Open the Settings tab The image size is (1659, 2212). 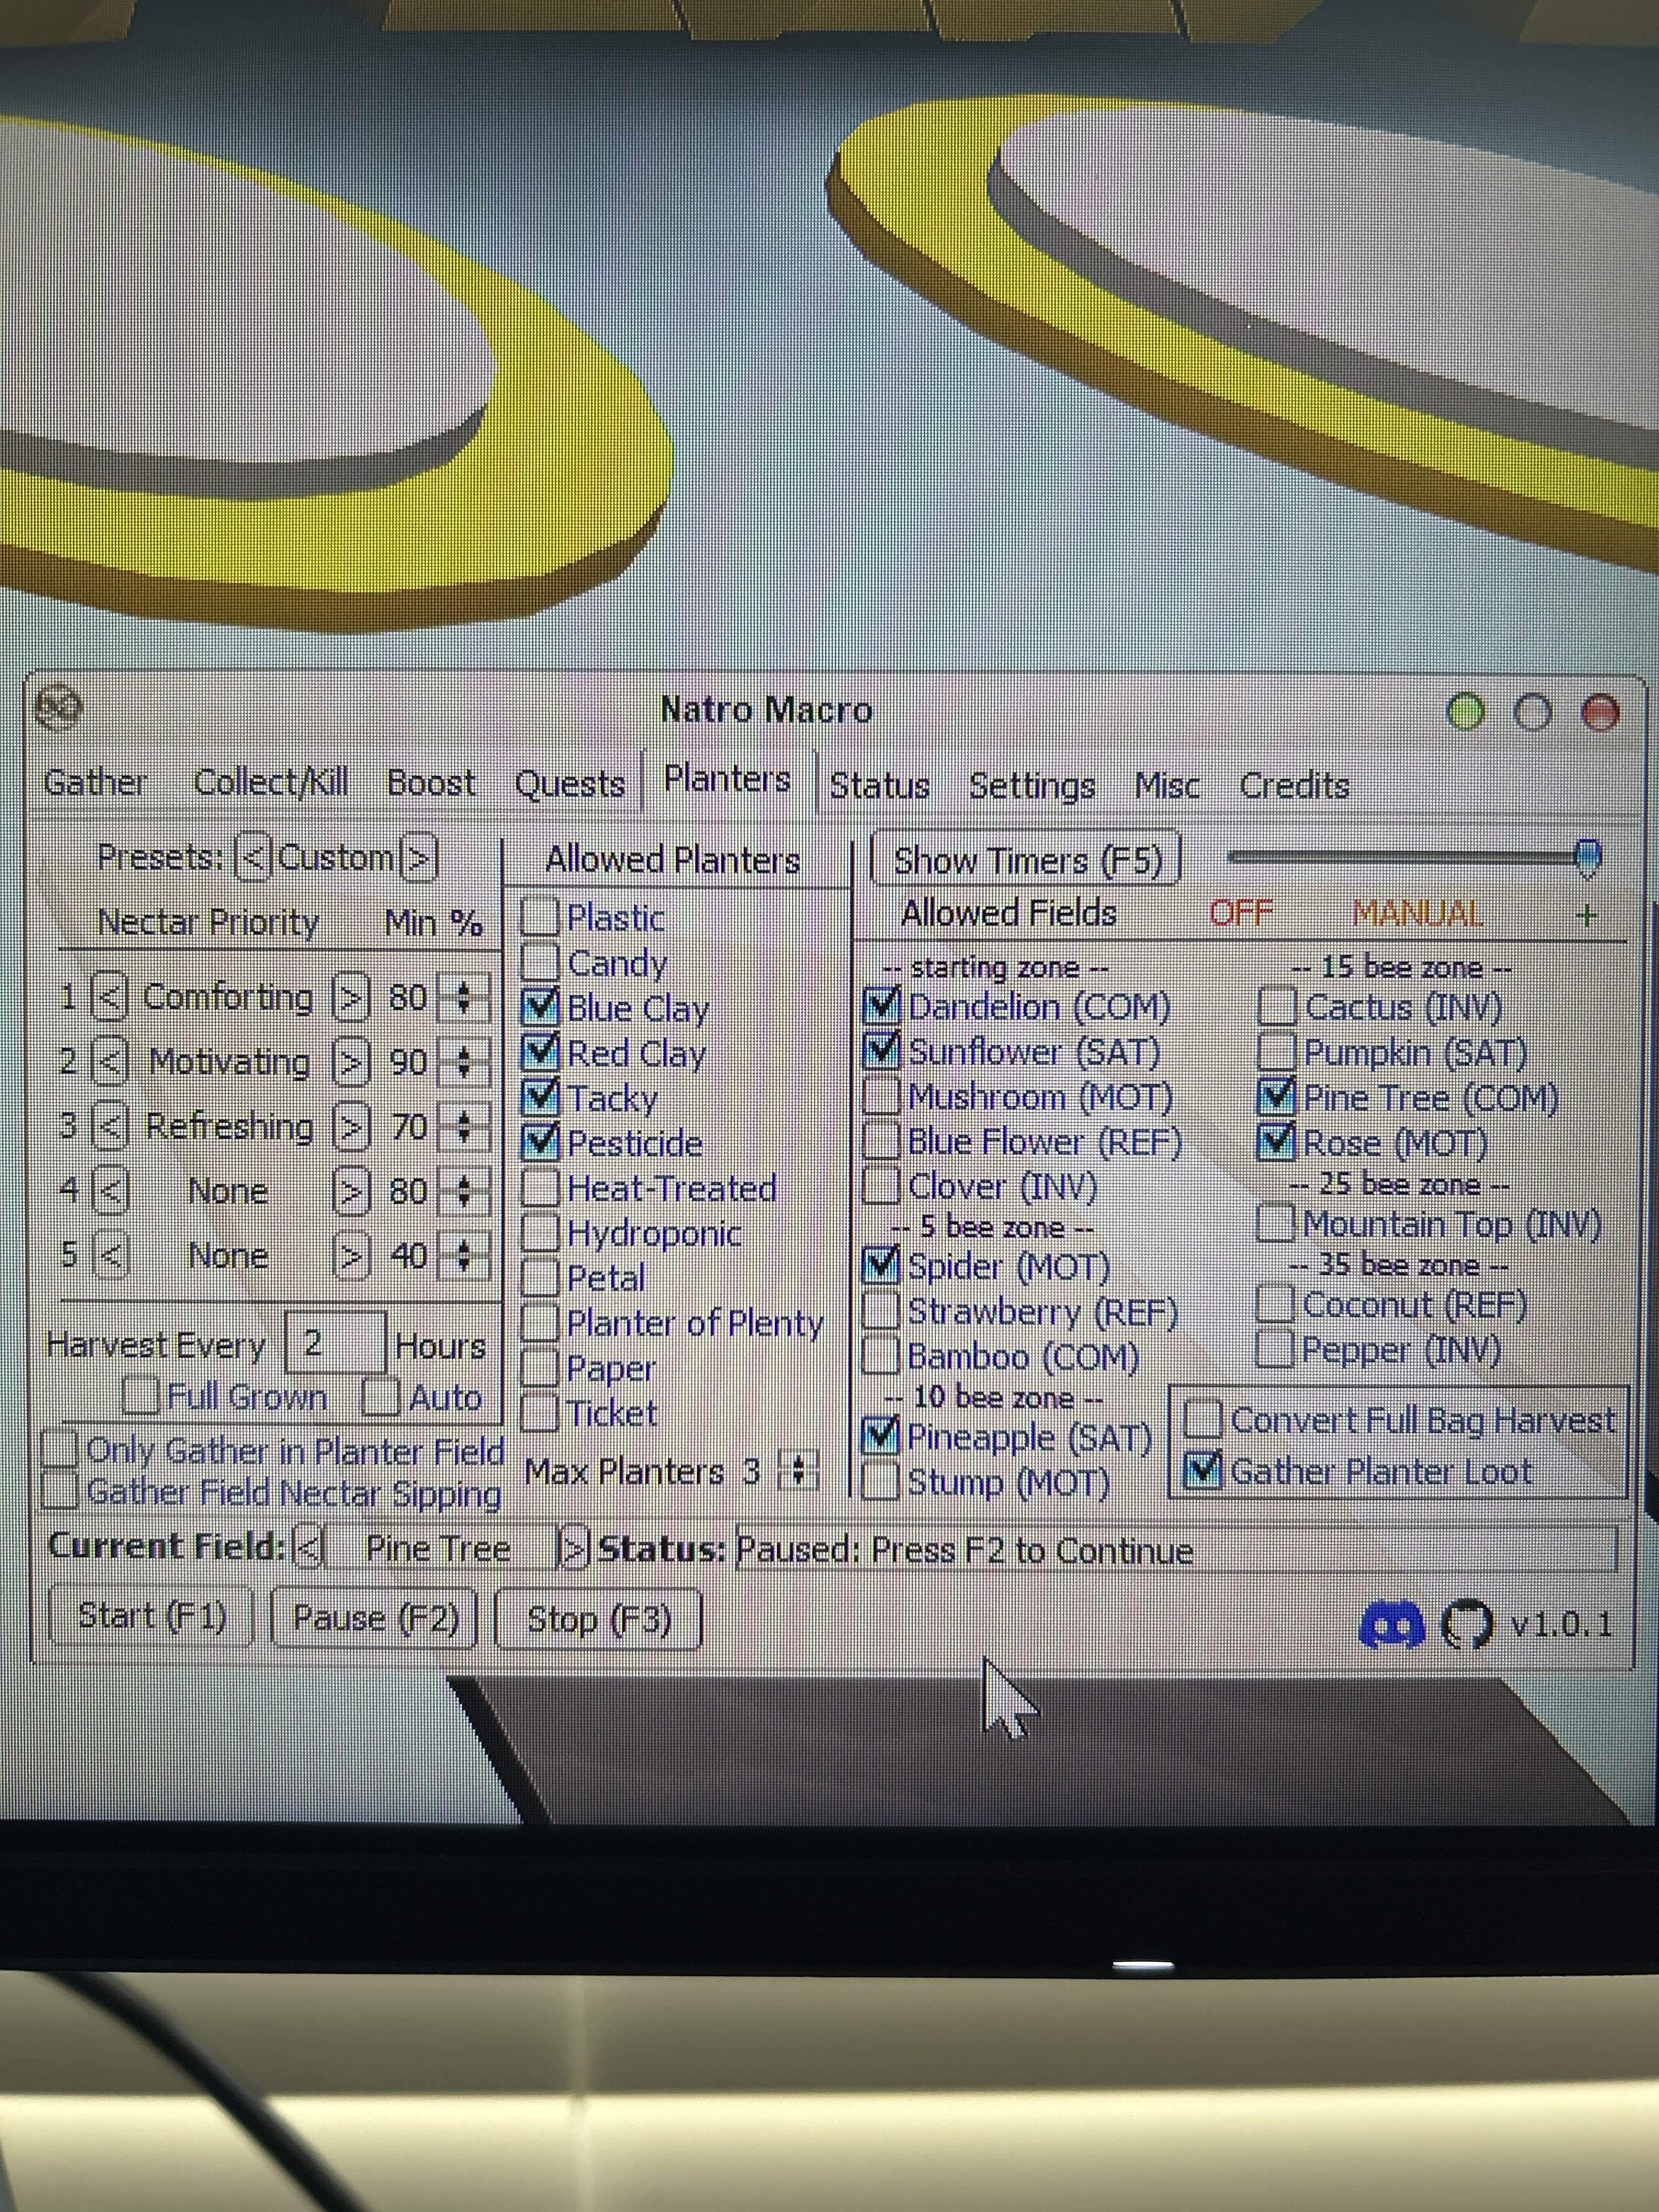pos(1031,786)
